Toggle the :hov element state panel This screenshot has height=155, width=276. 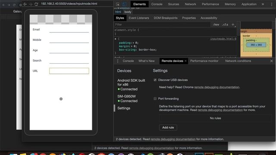coord(216,25)
